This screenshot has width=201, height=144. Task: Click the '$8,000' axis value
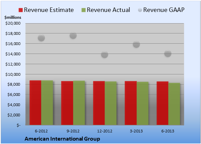coord(14,85)
